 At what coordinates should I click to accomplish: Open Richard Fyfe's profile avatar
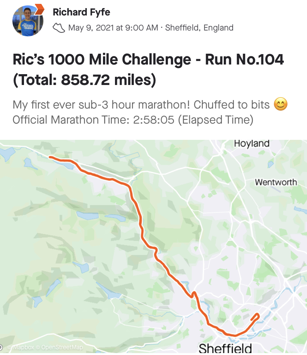[28, 21]
